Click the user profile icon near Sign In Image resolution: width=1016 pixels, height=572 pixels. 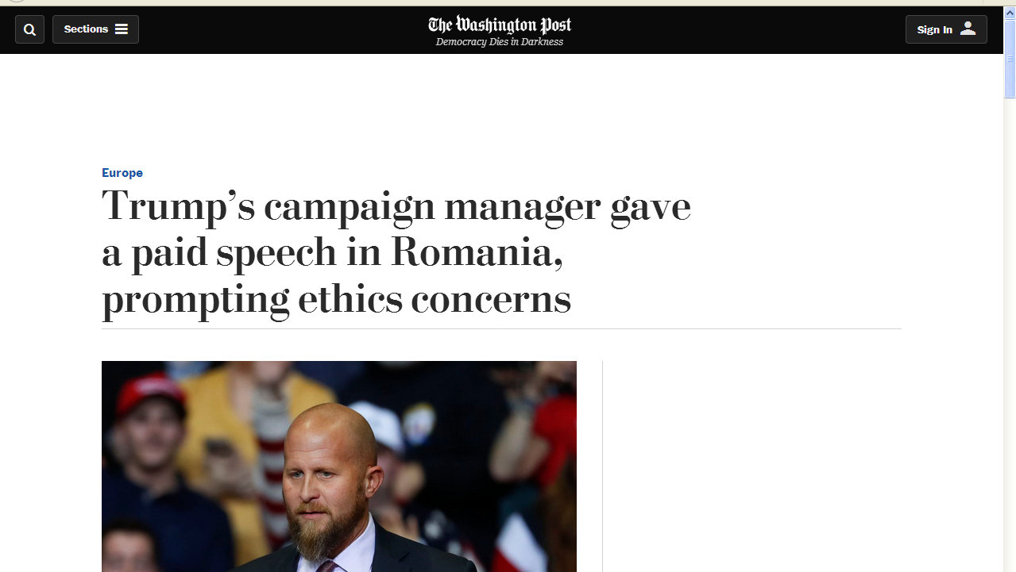pyautogui.click(x=968, y=29)
